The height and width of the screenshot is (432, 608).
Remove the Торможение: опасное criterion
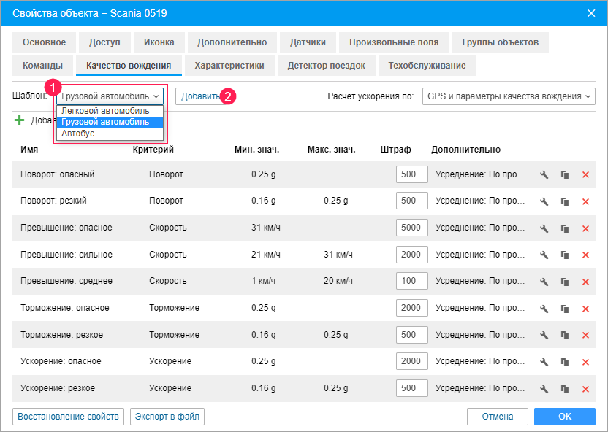[585, 308]
